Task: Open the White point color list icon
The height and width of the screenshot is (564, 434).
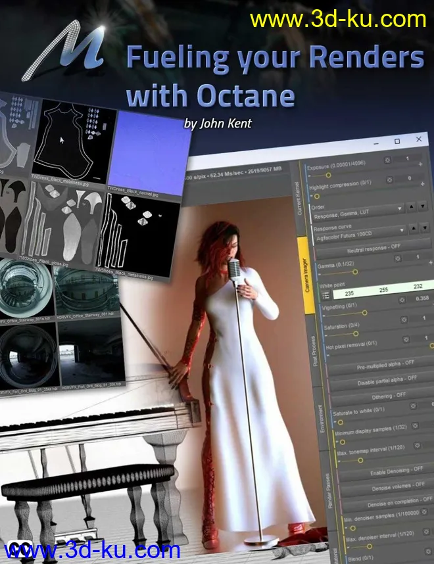Action: [x=326, y=295]
